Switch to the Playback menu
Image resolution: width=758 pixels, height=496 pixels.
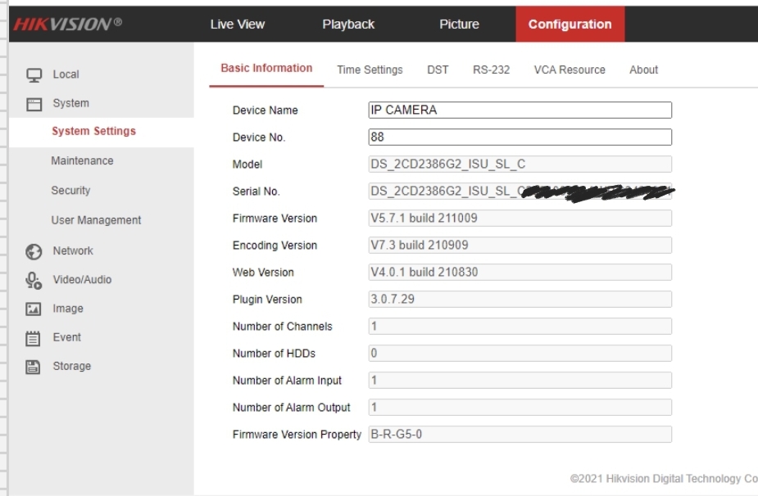[348, 25]
